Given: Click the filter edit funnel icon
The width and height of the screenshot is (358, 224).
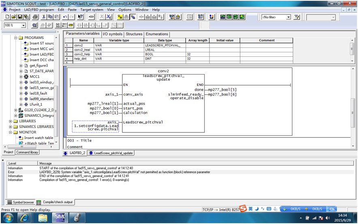Looking at the screenshot, I should pos(297,17).
